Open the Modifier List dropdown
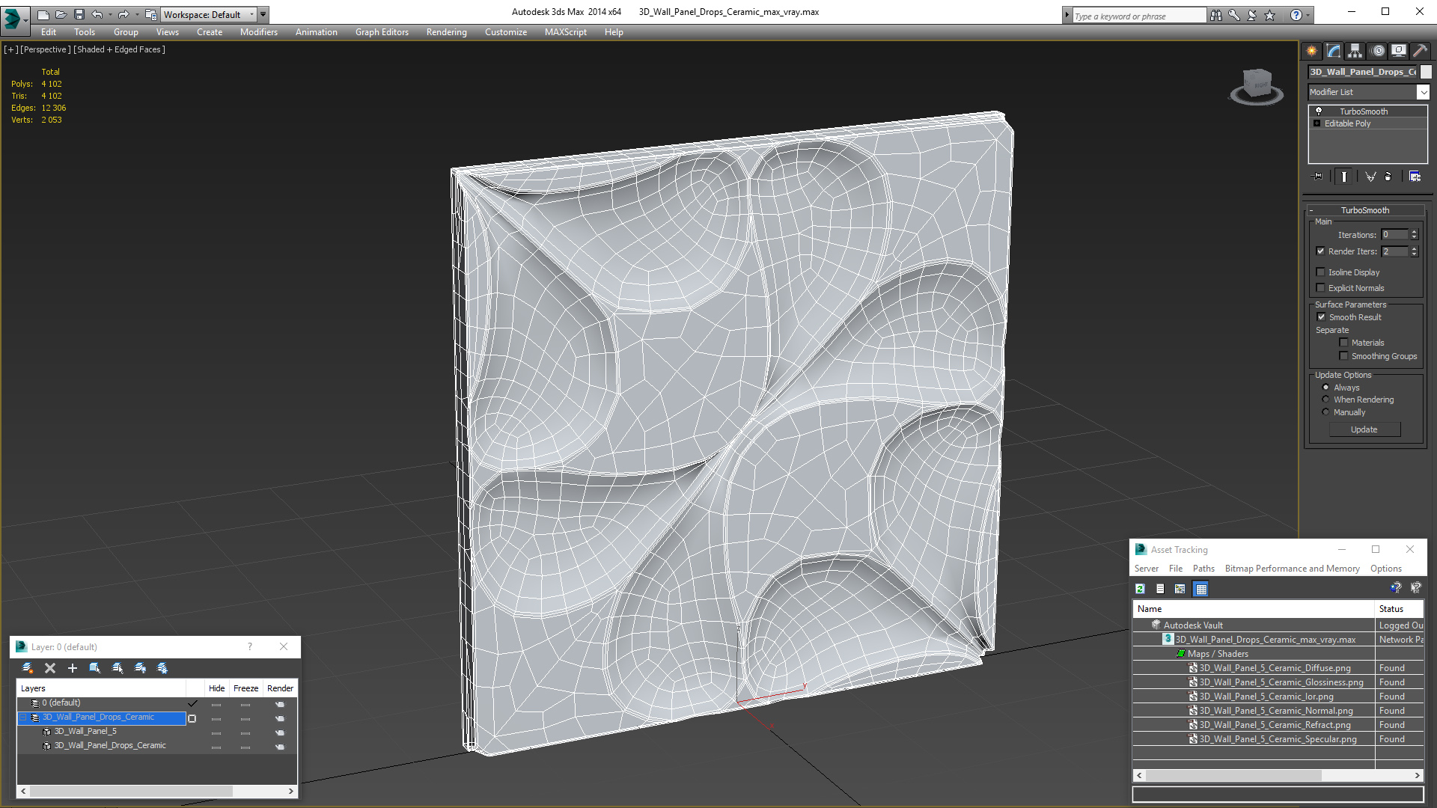 [x=1423, y=92]
